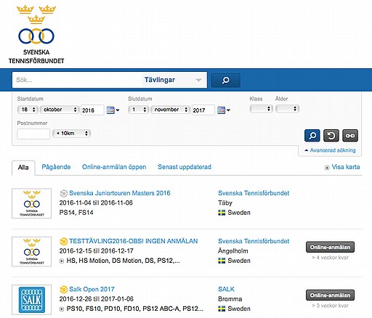Click the Swedish flag in the Ängelholm row
The height and width of the screenshot is (318, 372).
tap(222, 261)
